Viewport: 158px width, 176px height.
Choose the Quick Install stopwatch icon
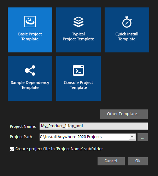pyautogui.click(x=127, y=22)
